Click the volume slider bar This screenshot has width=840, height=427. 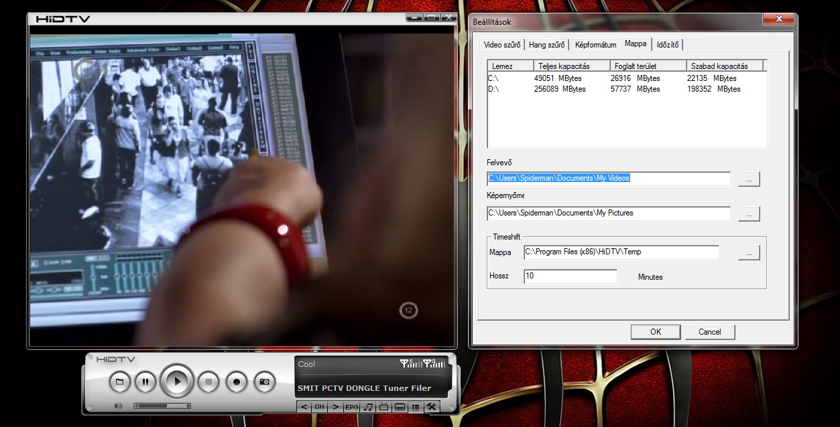[162, 406]
